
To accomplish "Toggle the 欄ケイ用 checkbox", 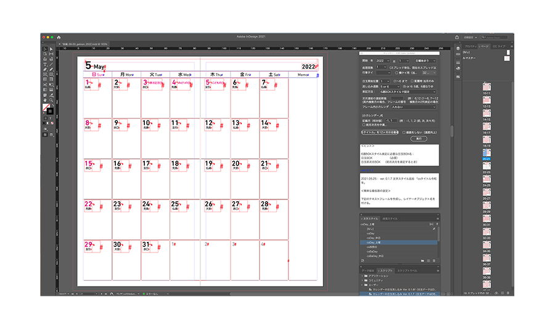I will click(397, 73).
